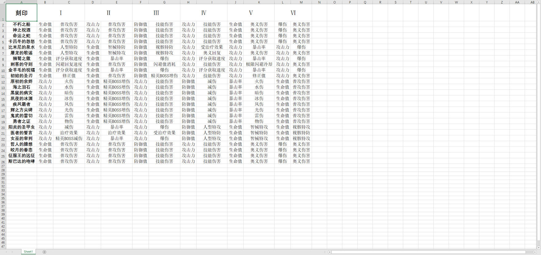541x255 pixels.
Task: Select row 35 header
Action: tap(3, 198)
